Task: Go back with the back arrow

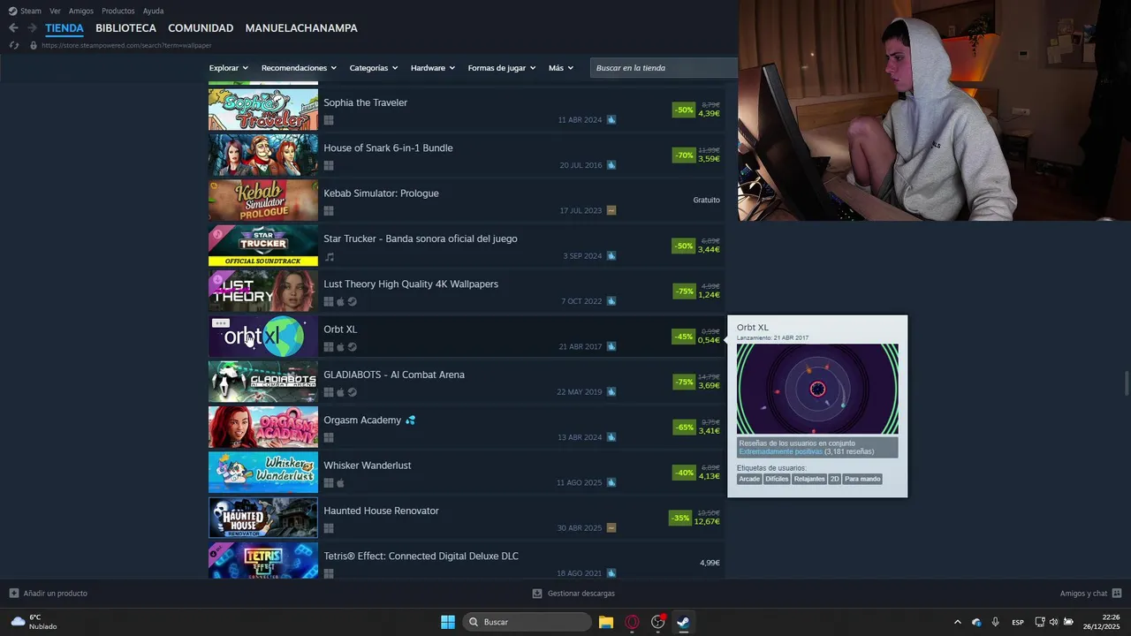Action: (x=13, y=28)
